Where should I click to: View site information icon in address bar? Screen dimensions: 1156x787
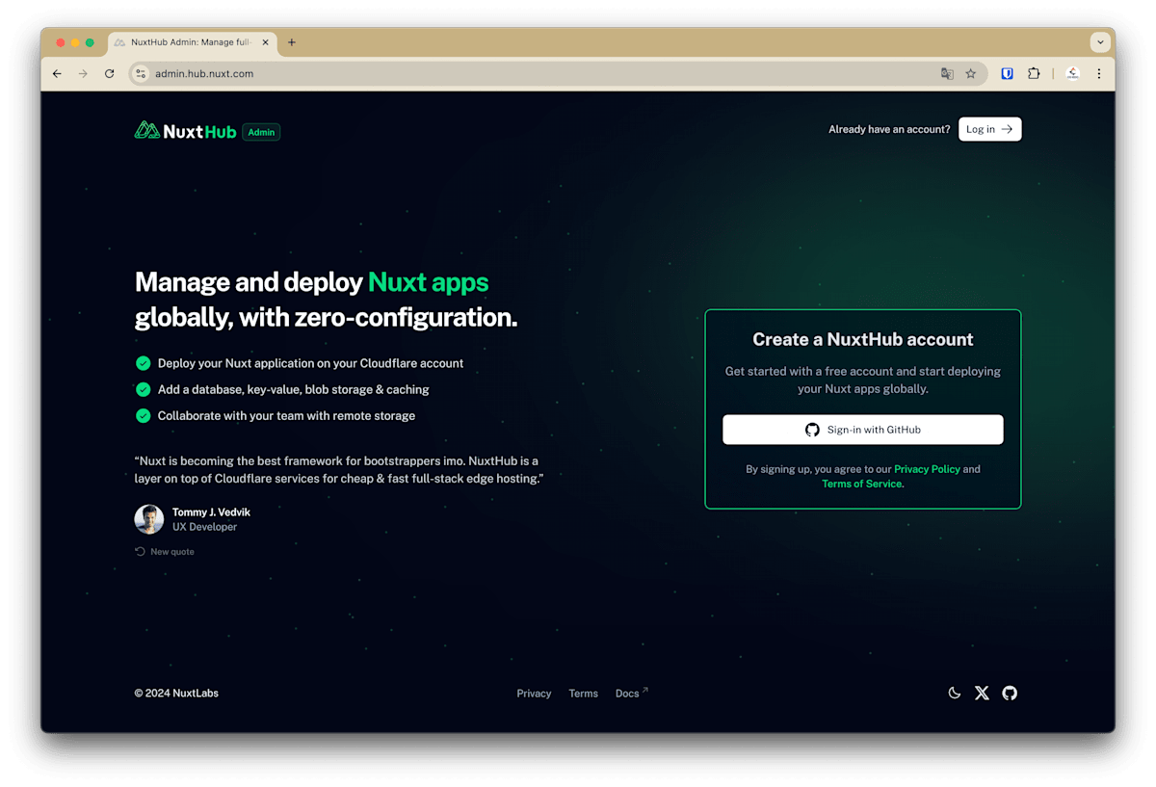tap(141, 73)
